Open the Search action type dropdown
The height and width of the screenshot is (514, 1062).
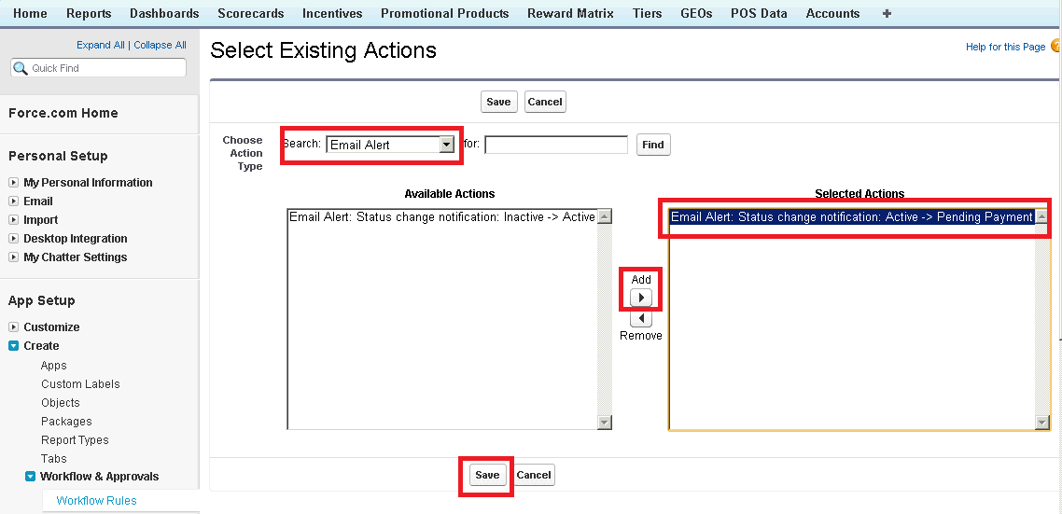446,145
